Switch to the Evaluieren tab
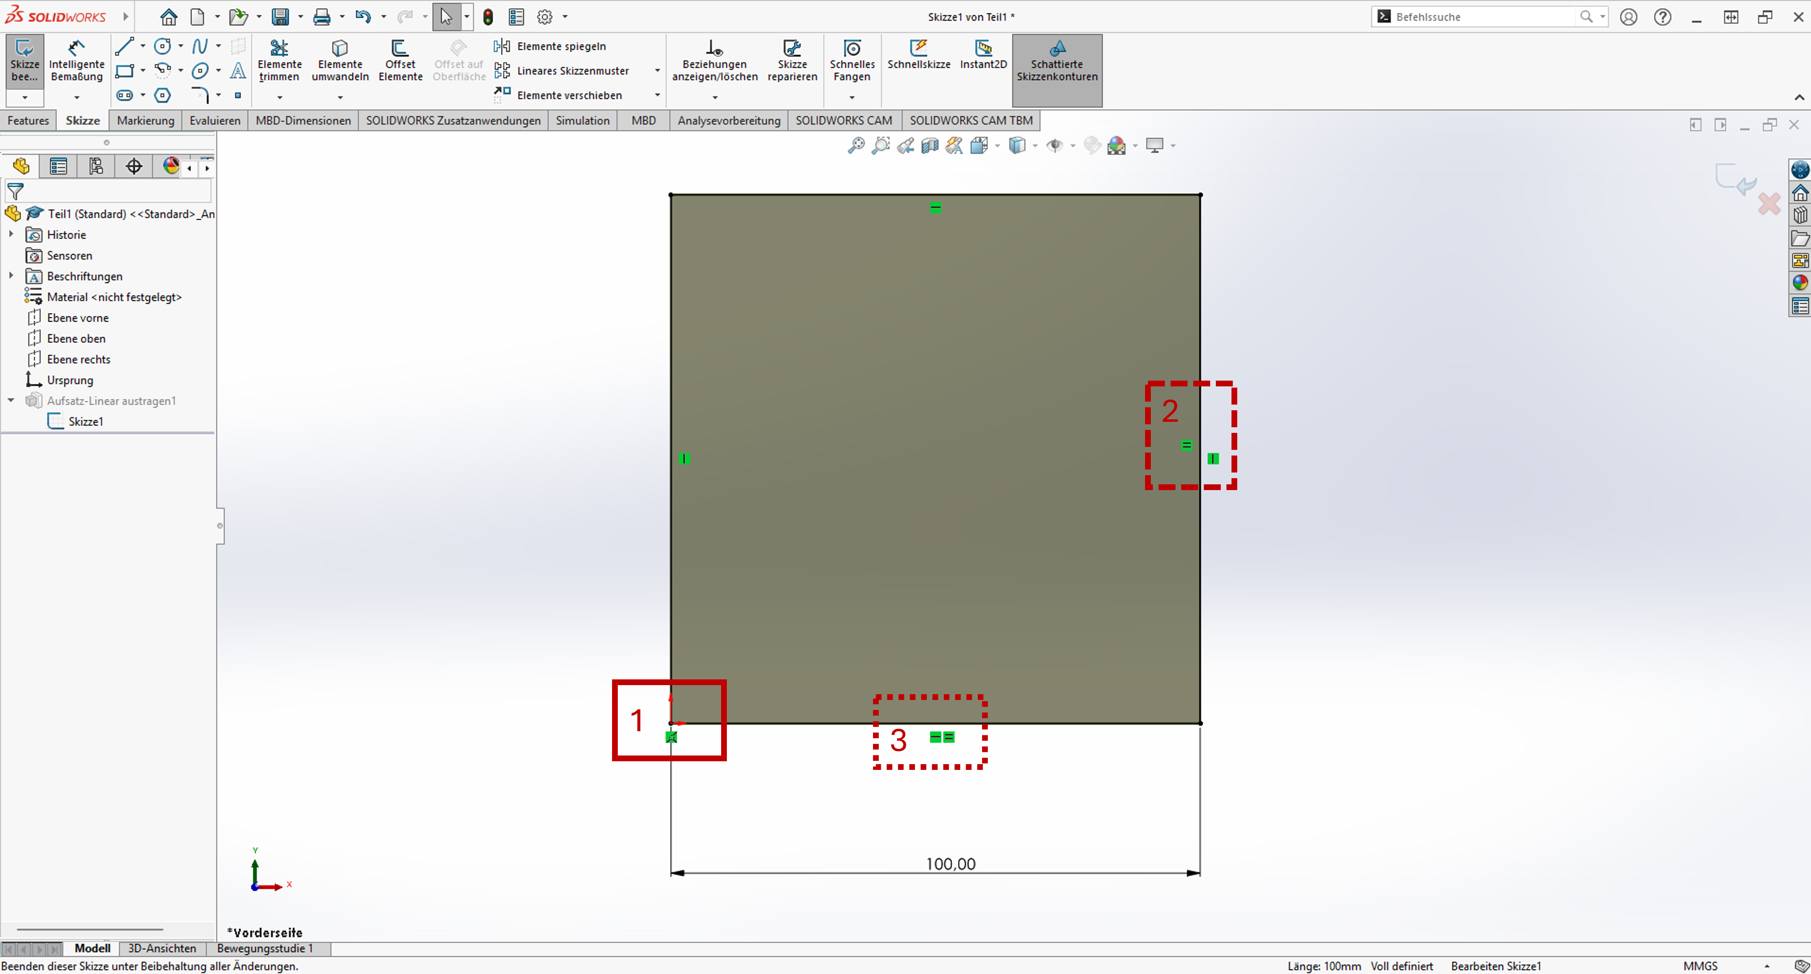 214,120
